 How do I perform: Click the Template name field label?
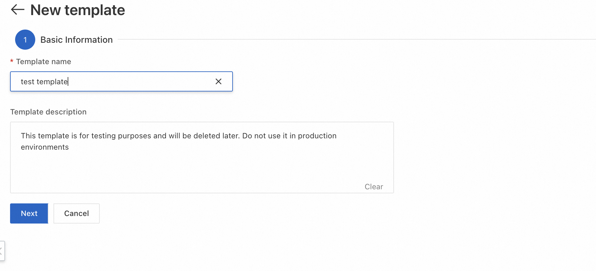tap(43, 62)
